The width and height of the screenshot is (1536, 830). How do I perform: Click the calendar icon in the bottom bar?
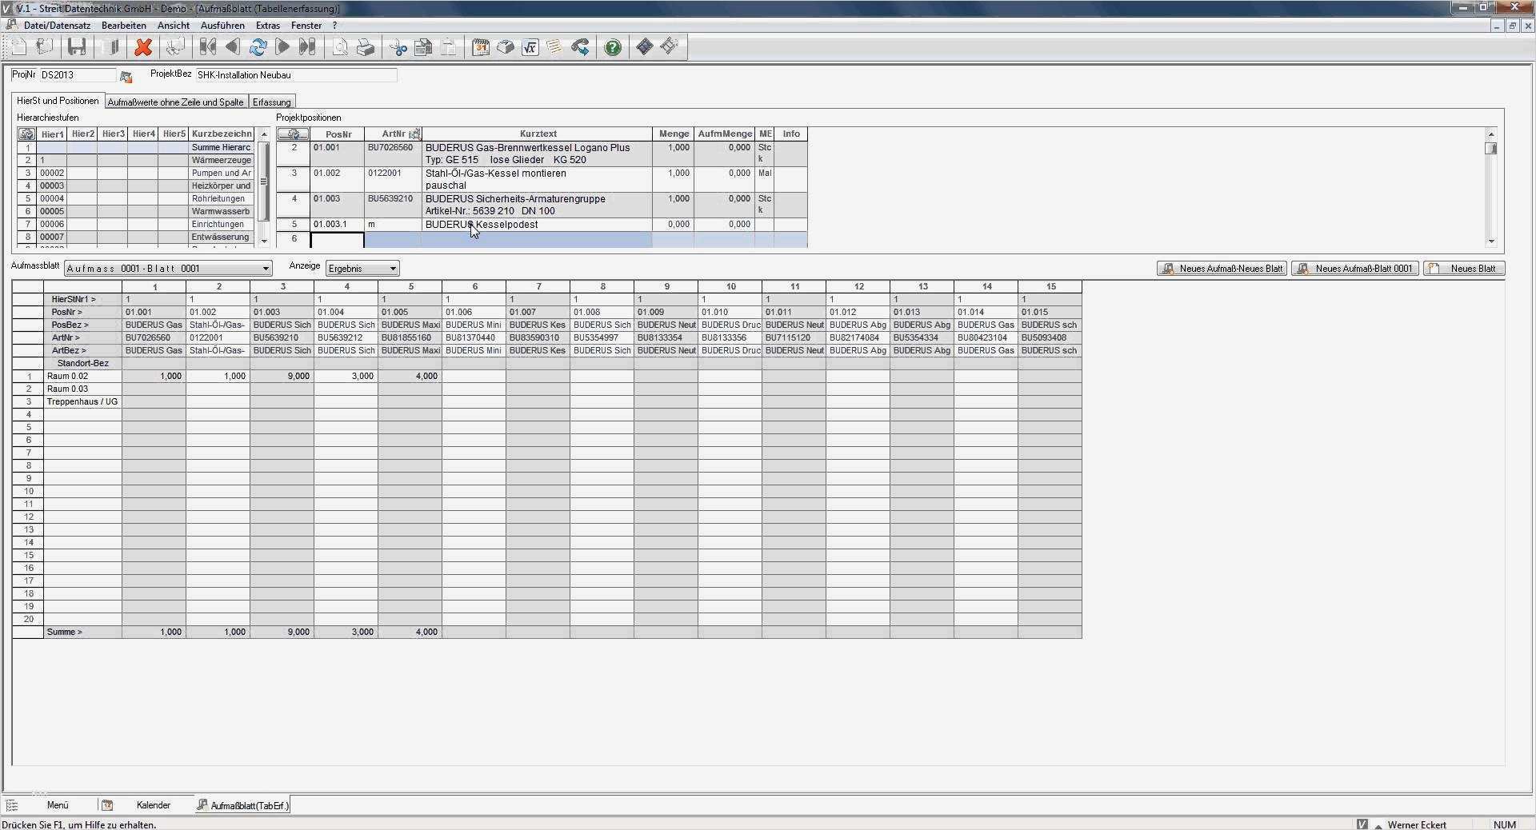click(107, 805)
